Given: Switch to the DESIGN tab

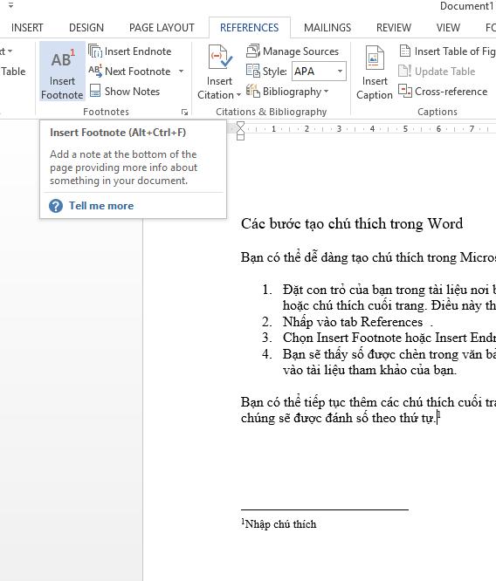Looking at the screenshot, I should click(x=86, y=28).
